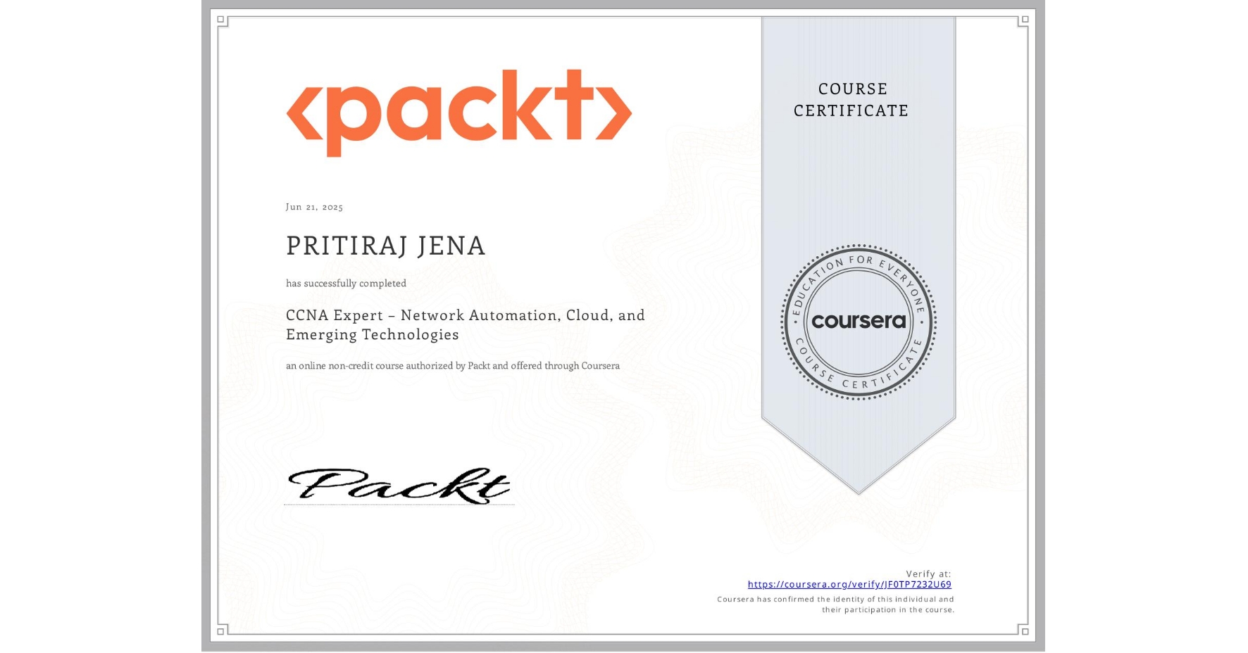Image resolution: width=1248 pixels, height=653 pixels.
Task: Click the Packt signature image
Action: 399,486
